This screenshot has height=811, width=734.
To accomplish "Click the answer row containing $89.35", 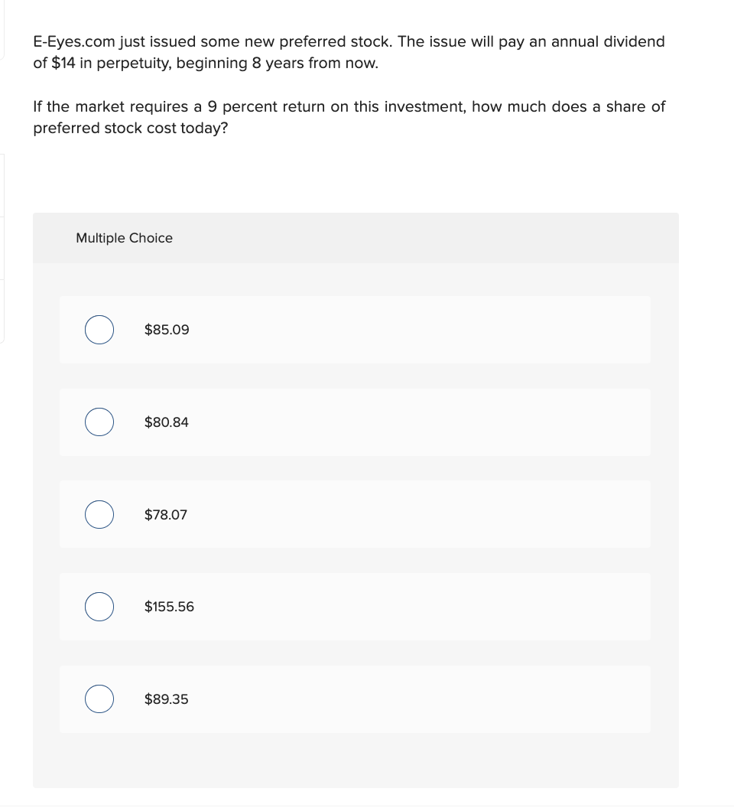I will pyautogui.click(x=355, y=699).
